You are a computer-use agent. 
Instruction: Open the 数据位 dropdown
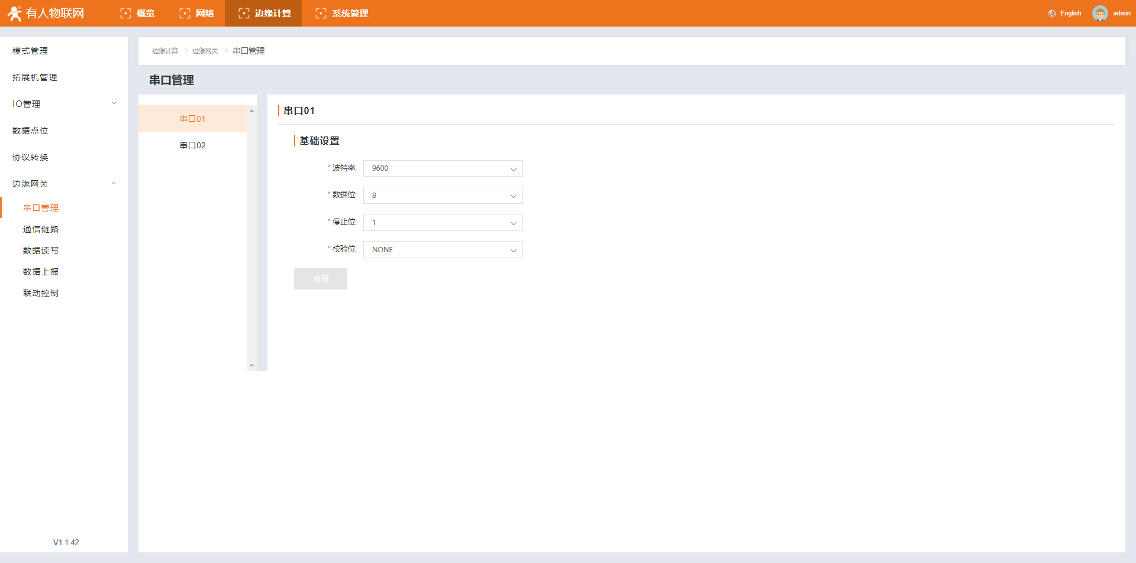coord(443,196)
